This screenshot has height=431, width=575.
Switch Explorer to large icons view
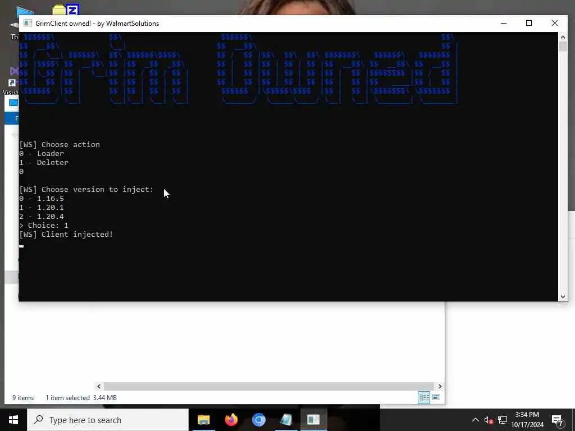pyautogui.click(x=436, y=397)
